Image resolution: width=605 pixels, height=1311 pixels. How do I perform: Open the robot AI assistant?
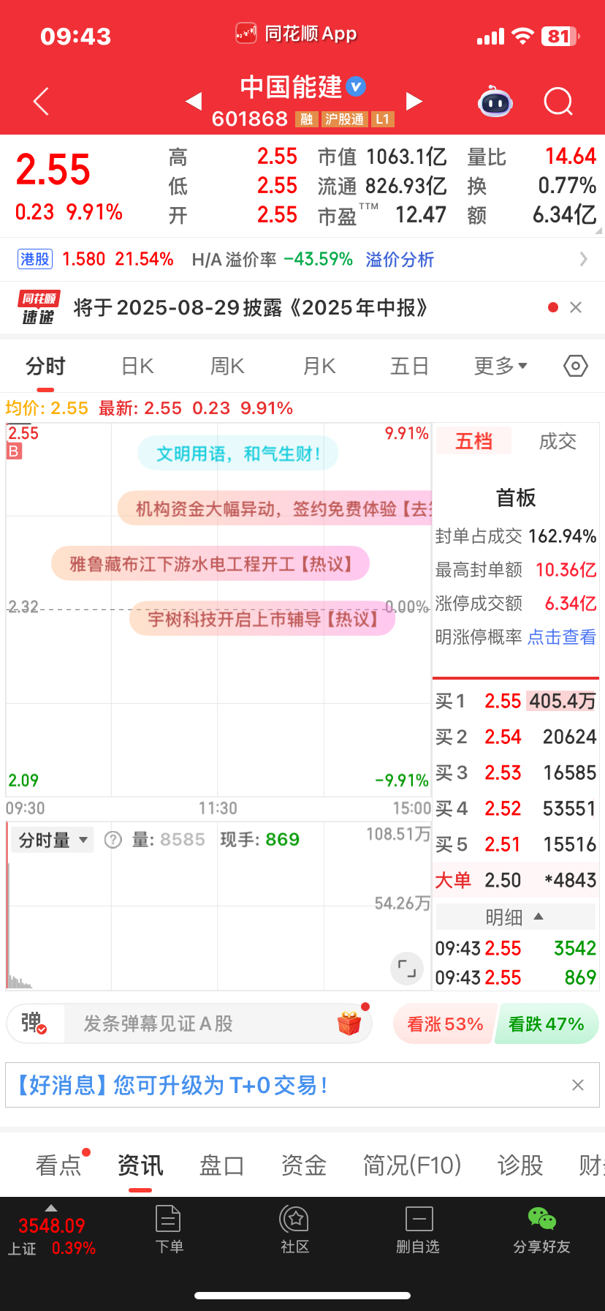point(495,102)
